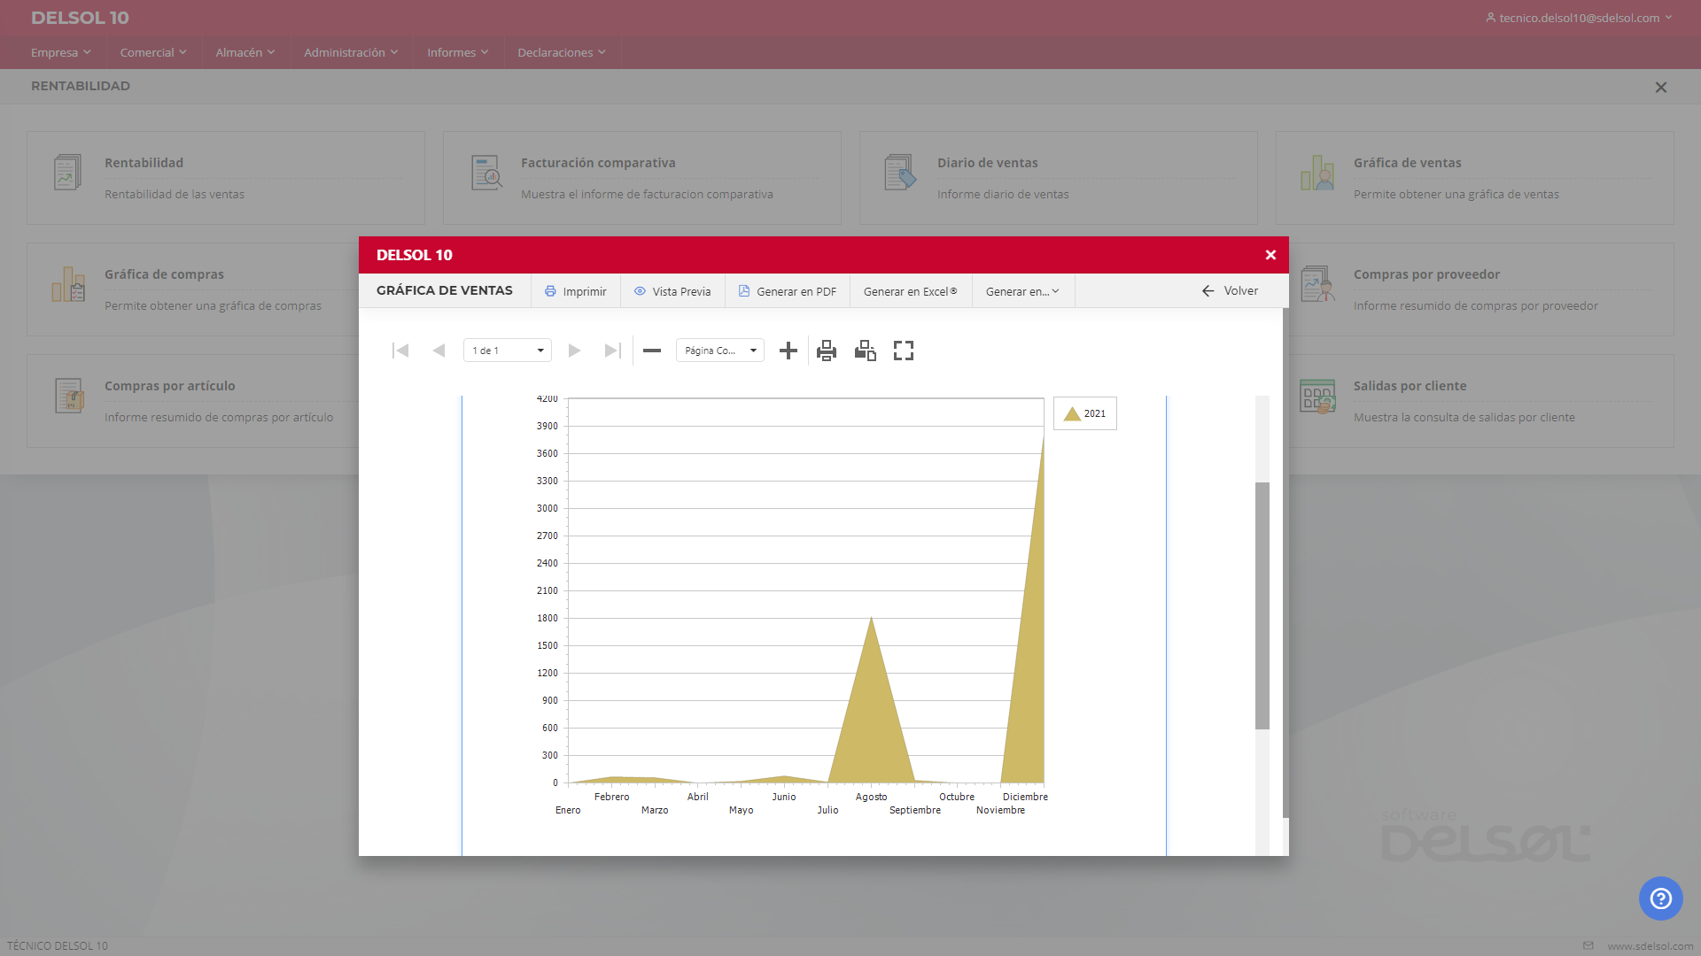Zoom out with minus icon
Viewport: 1701px width, 956px height.
652,351
